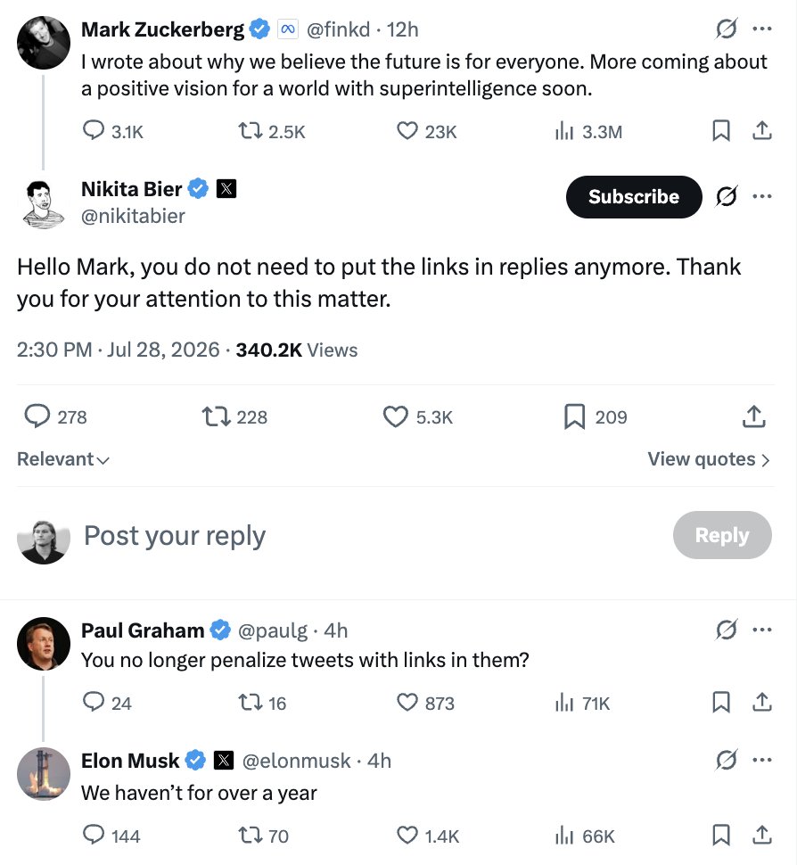Click the View quotes link
797x865 pixels.
[x=709, y=459]
